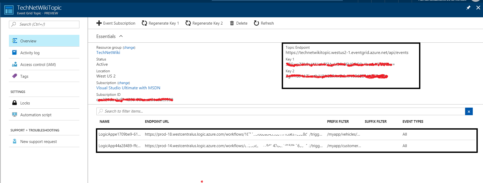Image resolution: width=483 pixels, height=183 pixels.
Task: Open the Locks setting
Action: pyautogui.click(x=44, y=103)
